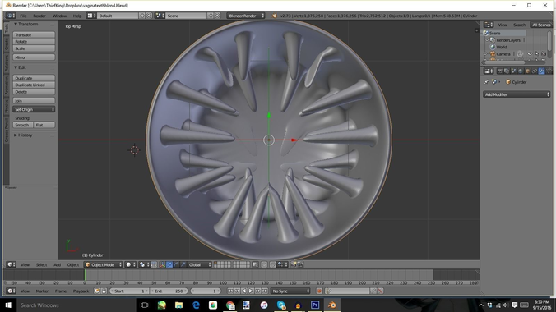This screenshot has height=312, width=556.
Task: Toggle Camera visibility eye icon in outliner
Action: (530, 54)
